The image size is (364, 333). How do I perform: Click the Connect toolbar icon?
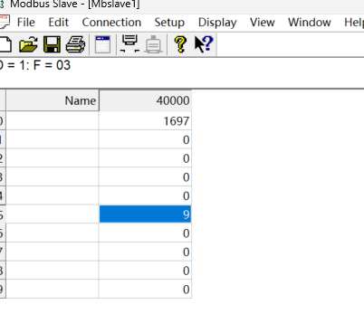129,44
